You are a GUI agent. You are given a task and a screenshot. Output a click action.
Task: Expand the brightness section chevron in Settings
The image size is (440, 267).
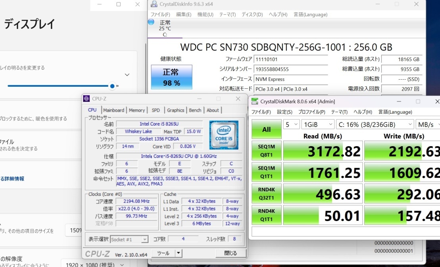[x=127, y=75]
